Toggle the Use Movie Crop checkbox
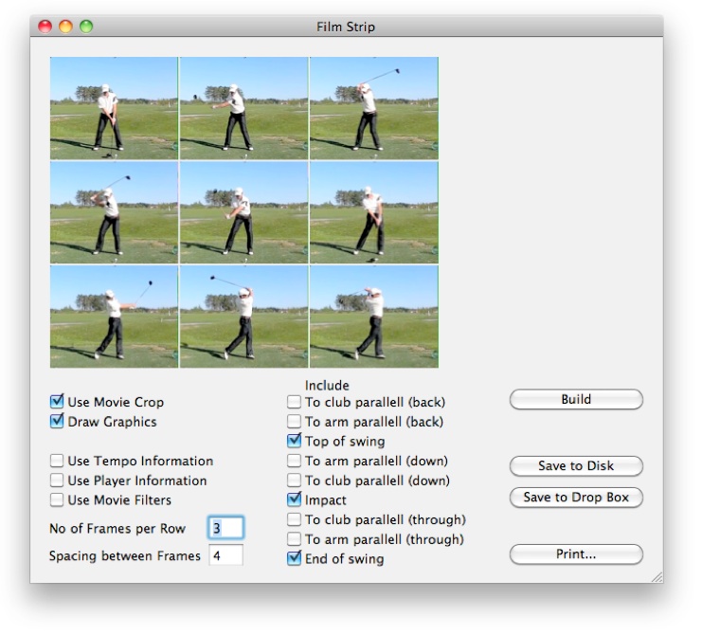 tap(57, 402)
